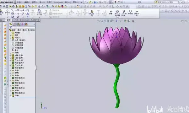Click the Convert Entities ribbon button
This screenshot has width=189, height=113.
[39, 13]
